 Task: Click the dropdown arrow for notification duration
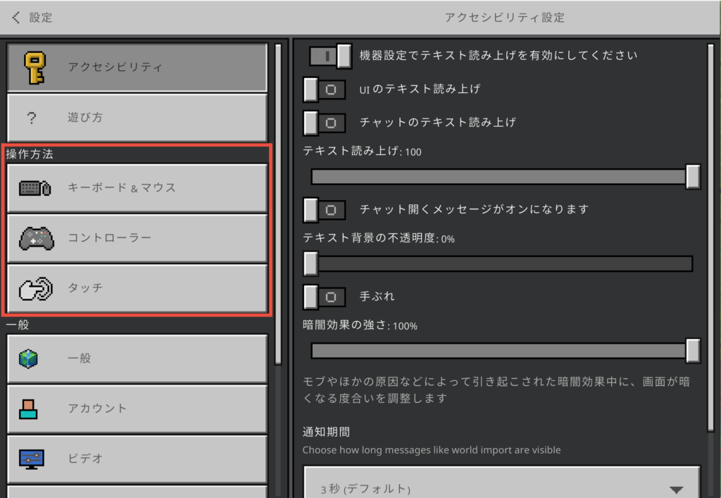676,489
